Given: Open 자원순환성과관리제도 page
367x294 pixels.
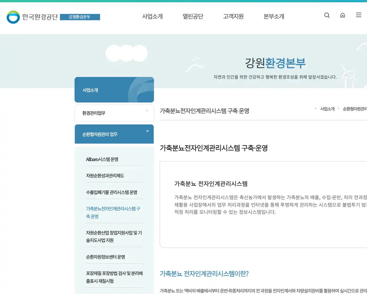Looking at the screenshot, I should [x=105, y=175].
